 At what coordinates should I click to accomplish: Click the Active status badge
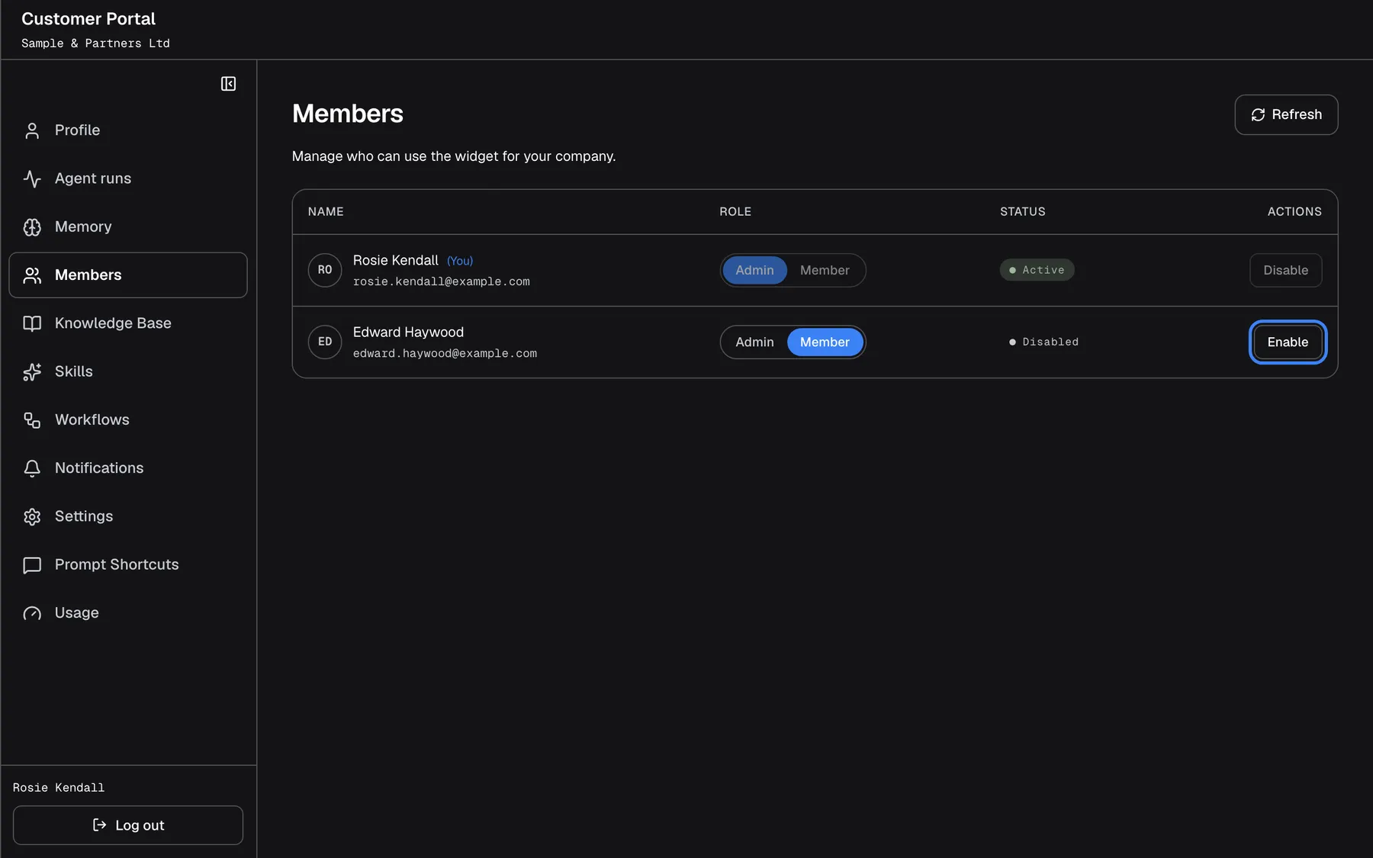click(1037, 270)
